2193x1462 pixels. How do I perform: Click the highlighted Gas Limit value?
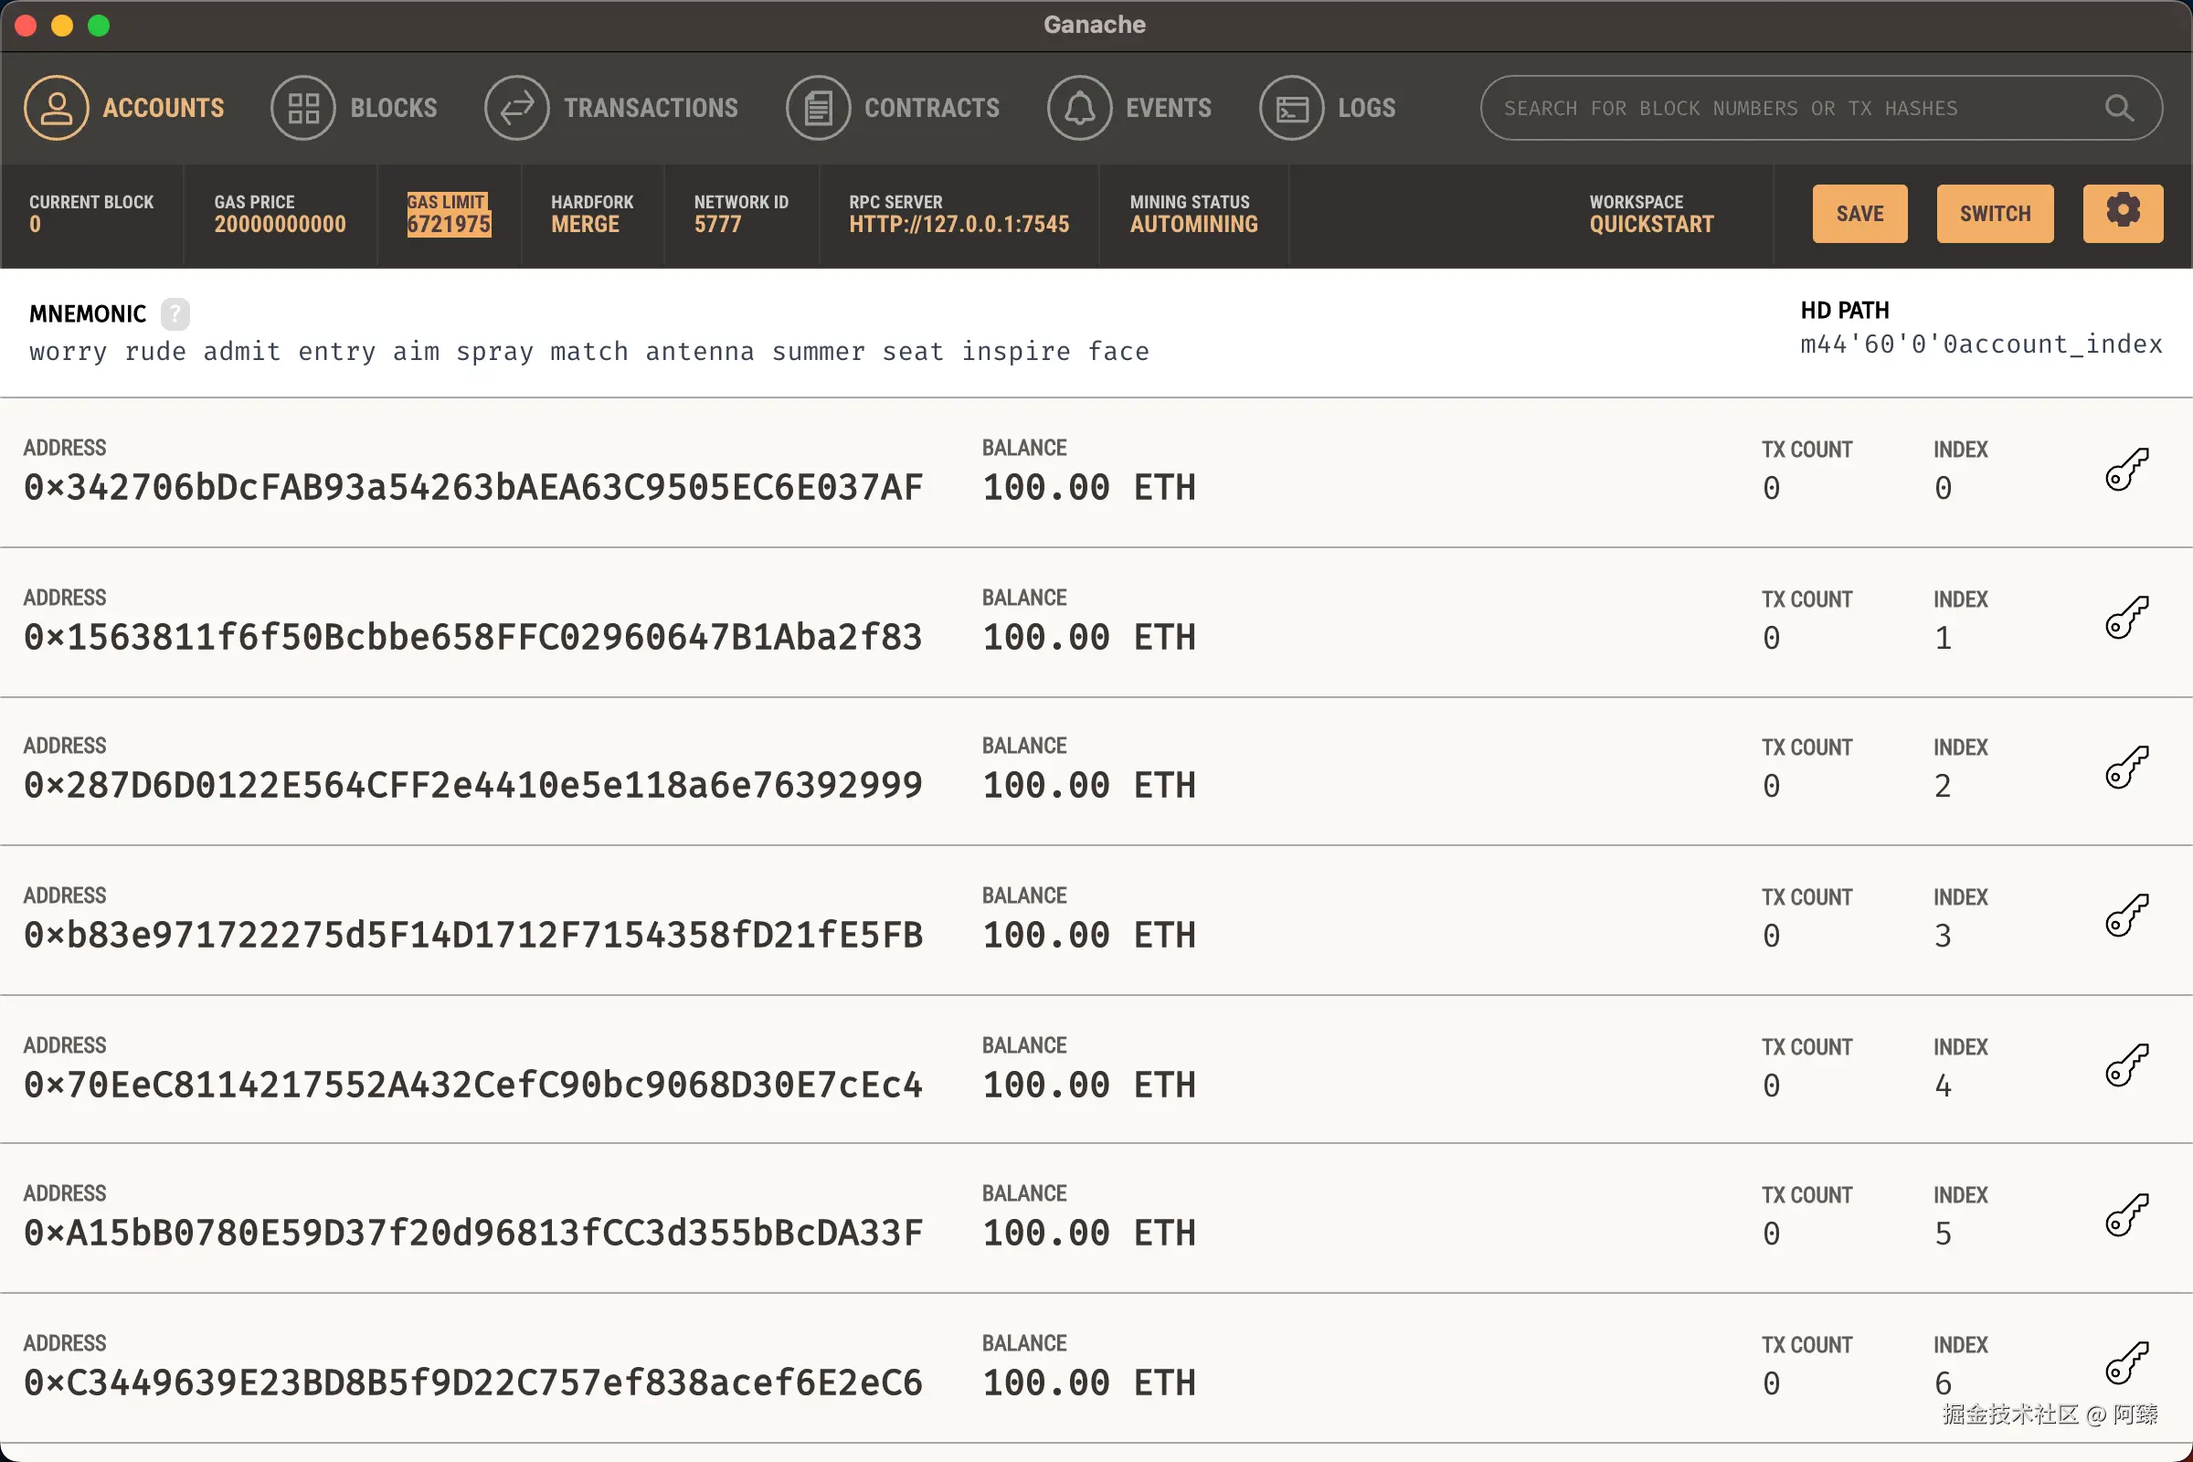(449, 224)
